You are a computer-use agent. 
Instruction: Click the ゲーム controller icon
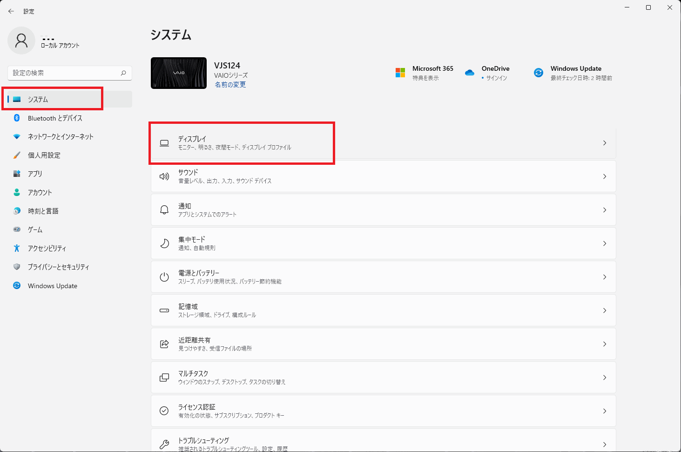tap(17, 229)
